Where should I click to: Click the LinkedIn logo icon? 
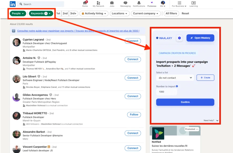(x=13, y=4)
